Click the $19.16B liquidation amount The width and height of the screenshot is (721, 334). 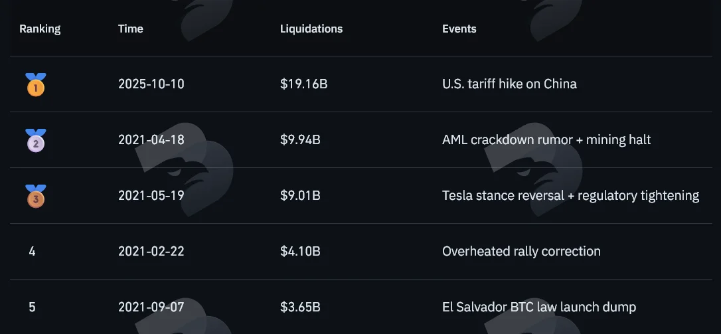(x=304, y=84)
